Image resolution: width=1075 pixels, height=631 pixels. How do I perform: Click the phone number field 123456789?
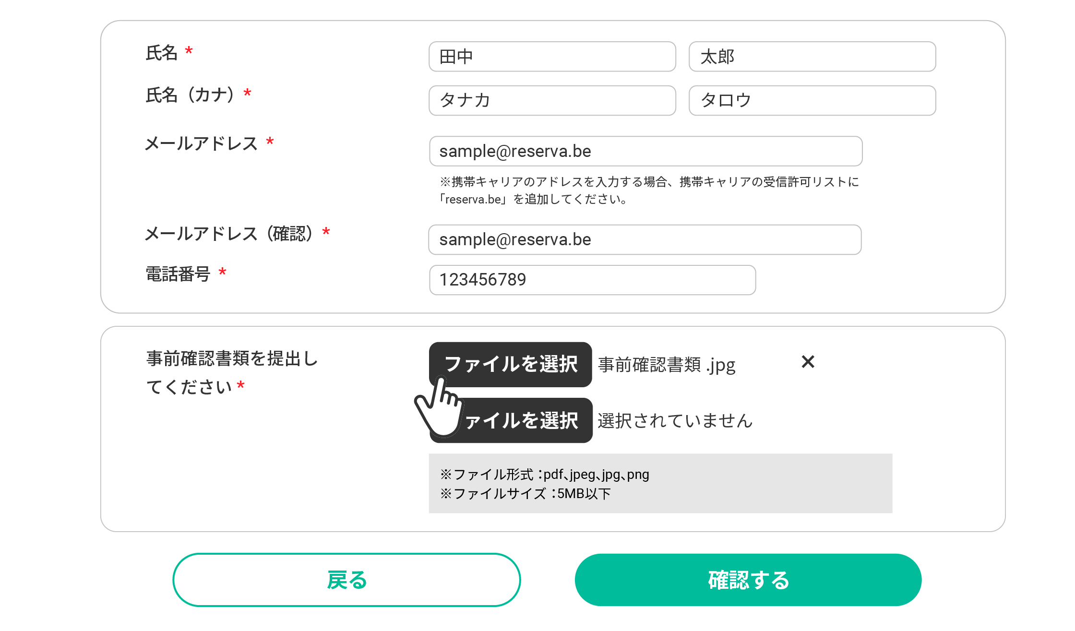(592, 280)
